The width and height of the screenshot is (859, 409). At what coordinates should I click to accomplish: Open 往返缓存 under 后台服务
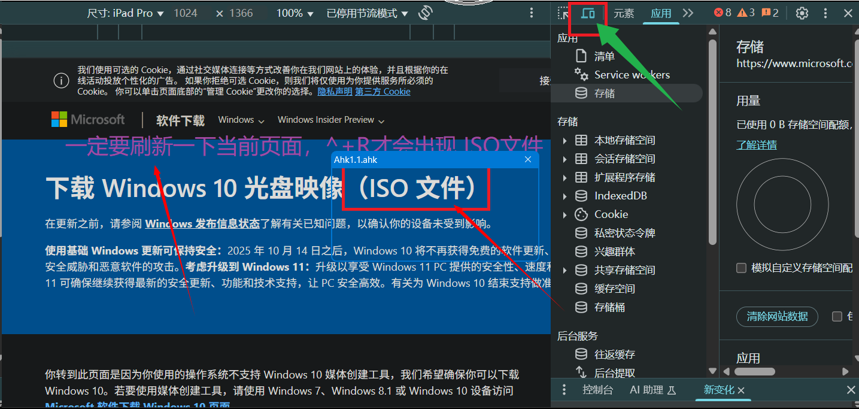pyautogui.click(x=615, y=355)
